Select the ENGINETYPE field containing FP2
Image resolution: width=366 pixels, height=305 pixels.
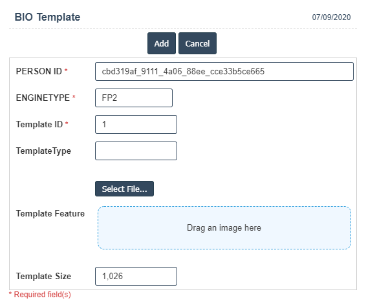134,98
